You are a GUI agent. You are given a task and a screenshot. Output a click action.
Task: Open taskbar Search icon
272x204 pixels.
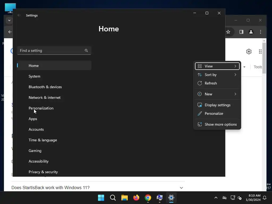[x=113, y=198]
